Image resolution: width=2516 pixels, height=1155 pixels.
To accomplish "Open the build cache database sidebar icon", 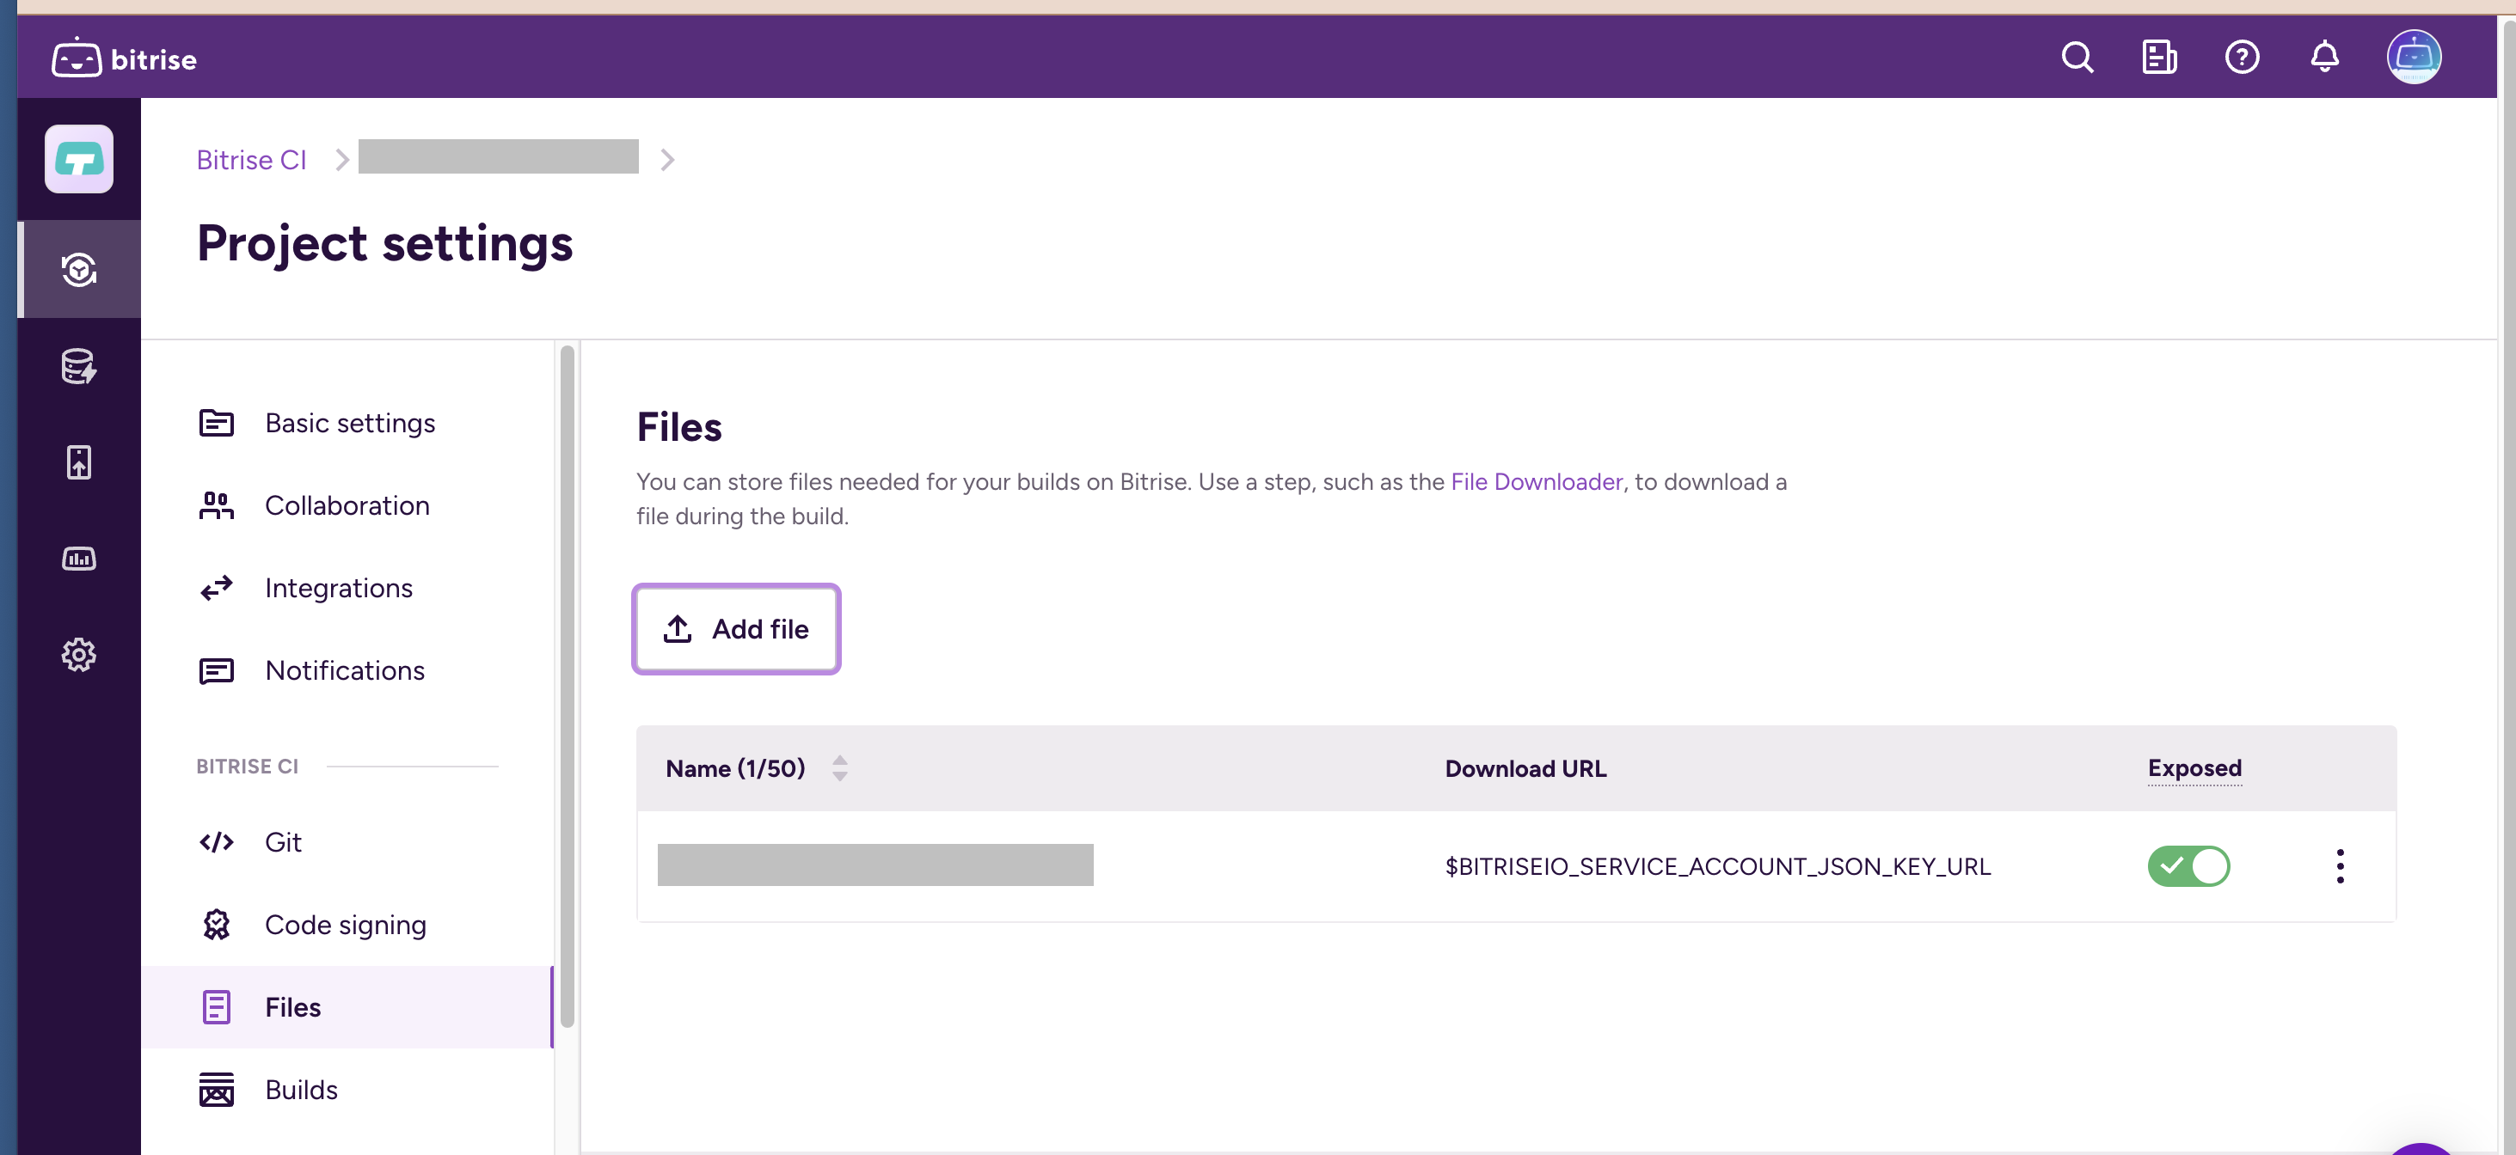I will pos(78,367).
